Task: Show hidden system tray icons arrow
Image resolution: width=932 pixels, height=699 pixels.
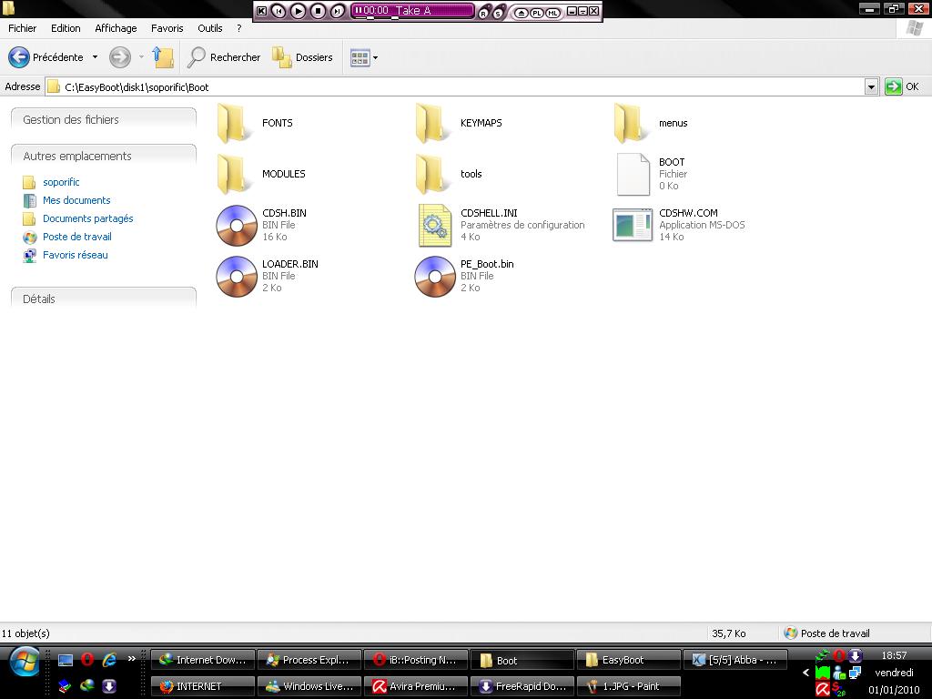Action: (x=806, y=673)
